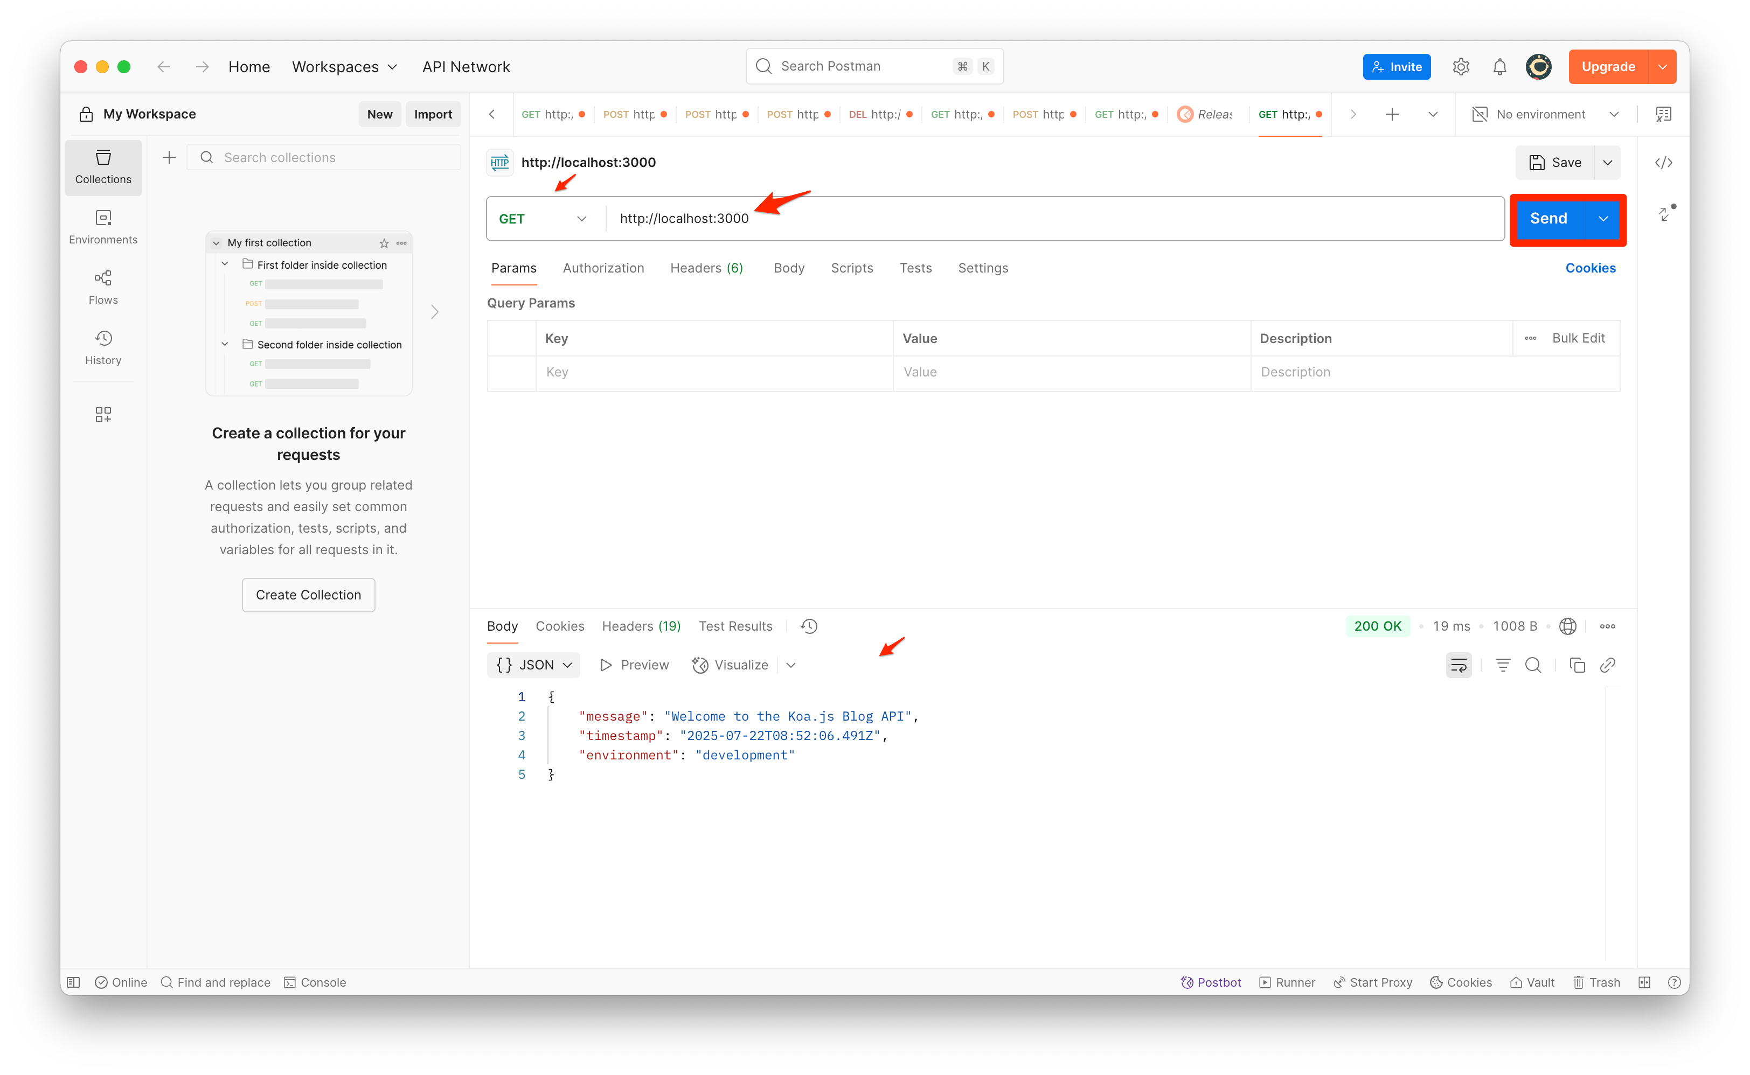Viewport: 1750px width, 1075px height.
Task: Click the response history clock icon
Action: point(809,626)
